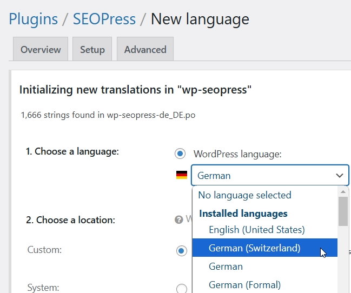Click the language list scrollbar thumb
Screen dimensions: 351x293
pyautogui.click(x=343, y=211)
